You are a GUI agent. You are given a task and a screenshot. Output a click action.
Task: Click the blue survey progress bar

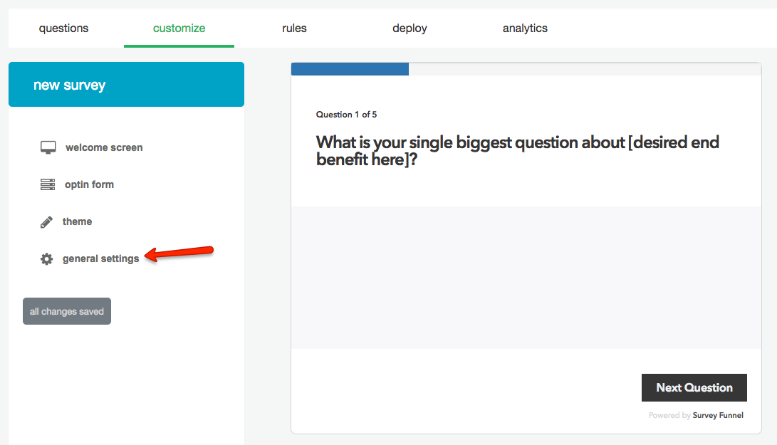(350, 69)
